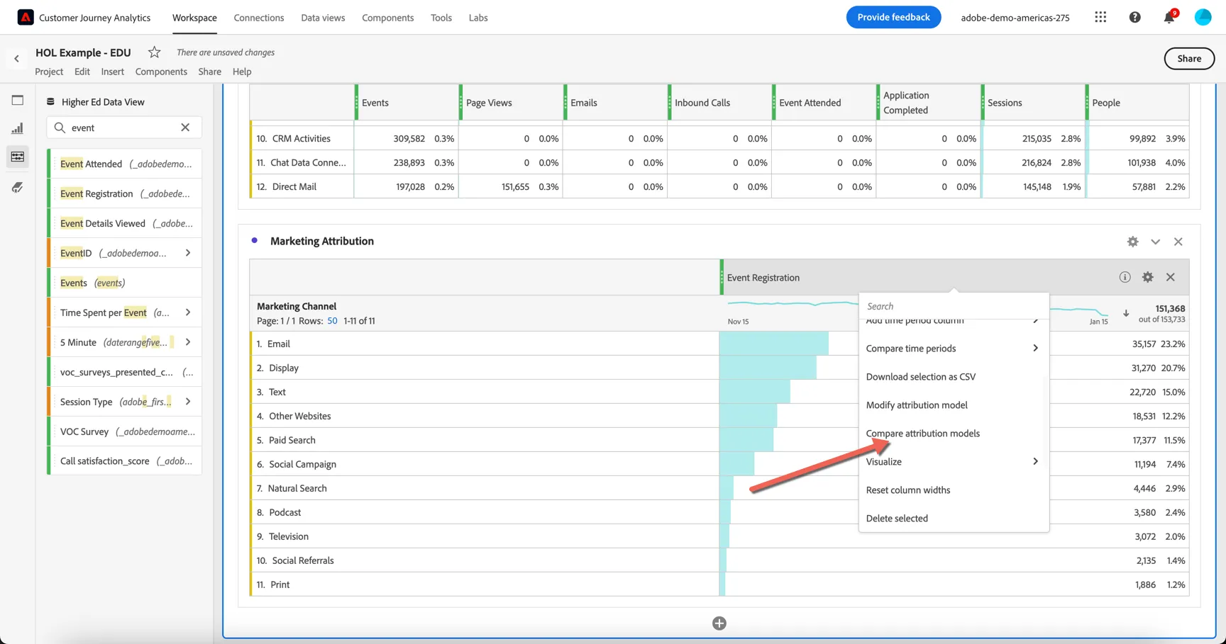
Task: Click the Provide feedback button
Action: click(893, 17)
